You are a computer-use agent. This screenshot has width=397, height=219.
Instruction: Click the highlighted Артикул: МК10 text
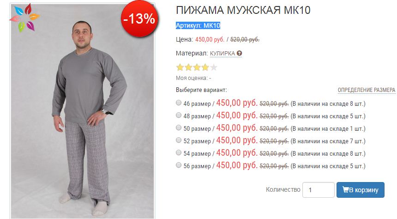pyautogui.click(x=198, y=25)
